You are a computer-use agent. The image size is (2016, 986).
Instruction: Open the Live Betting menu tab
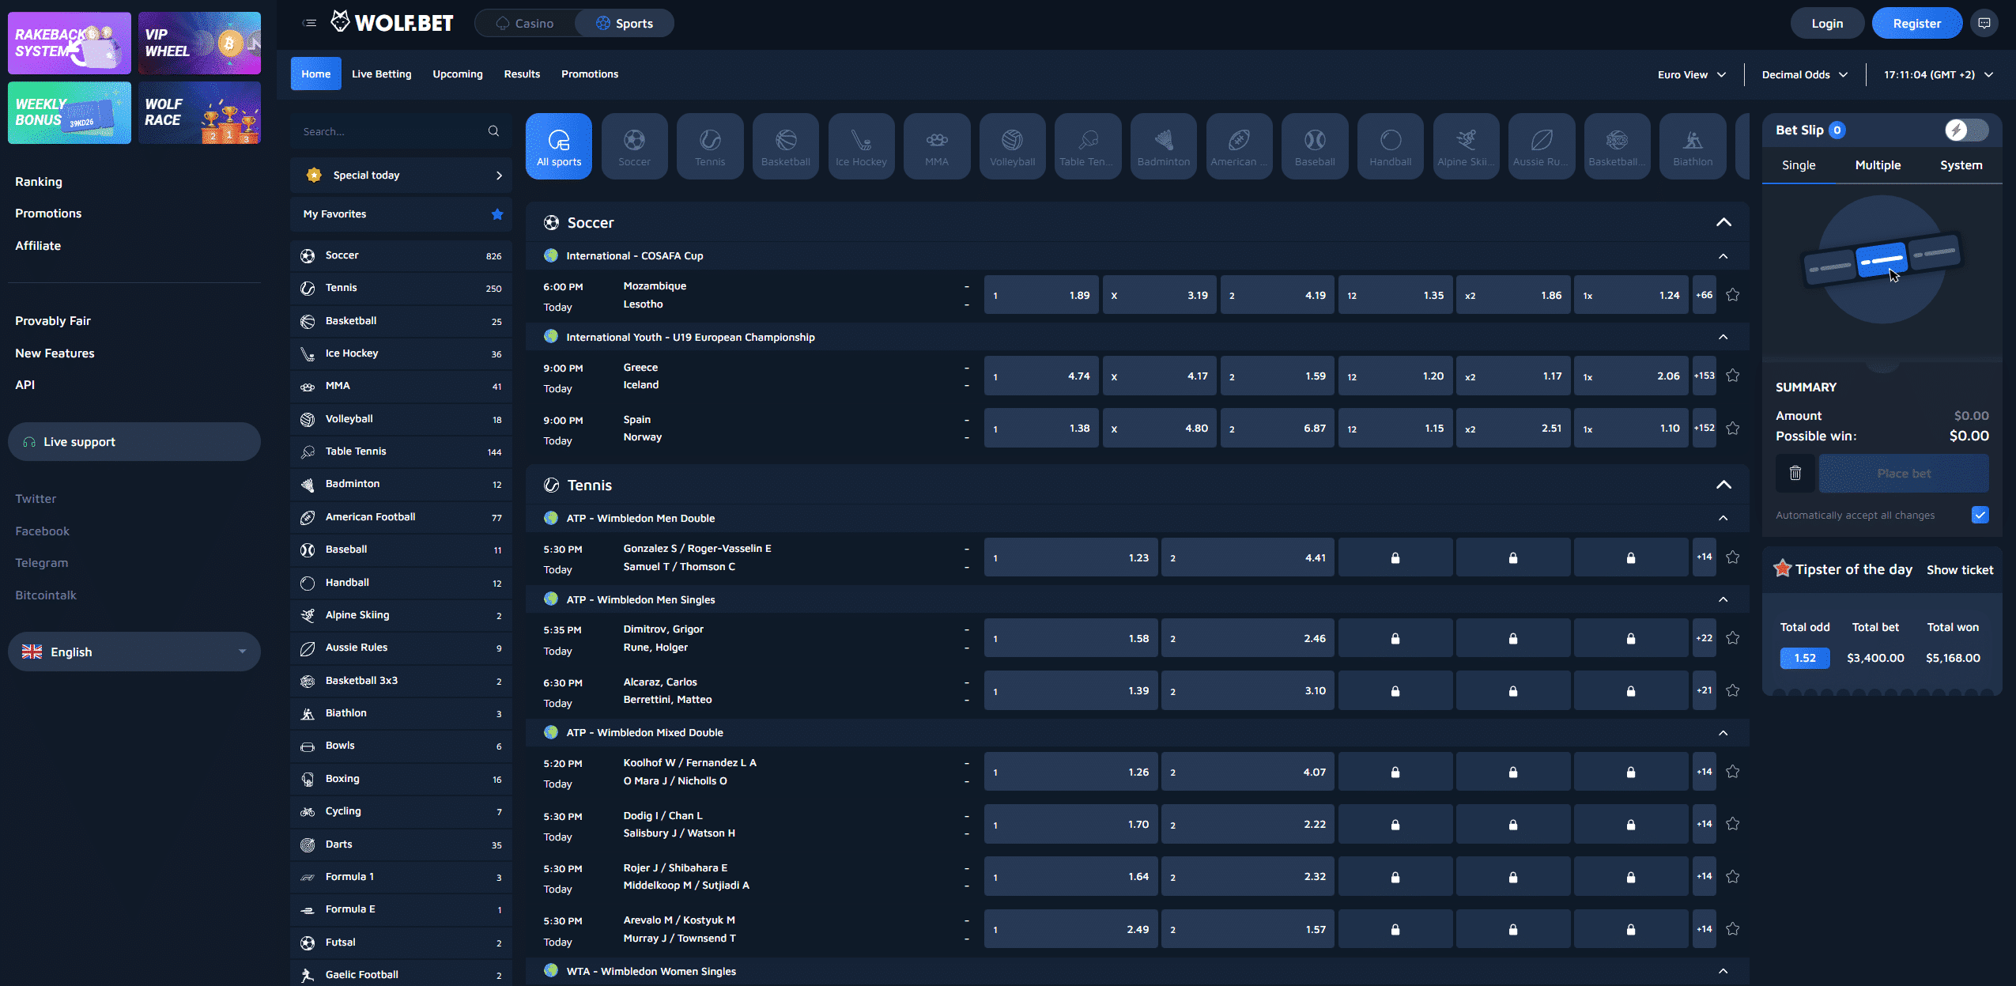(381, 74)
